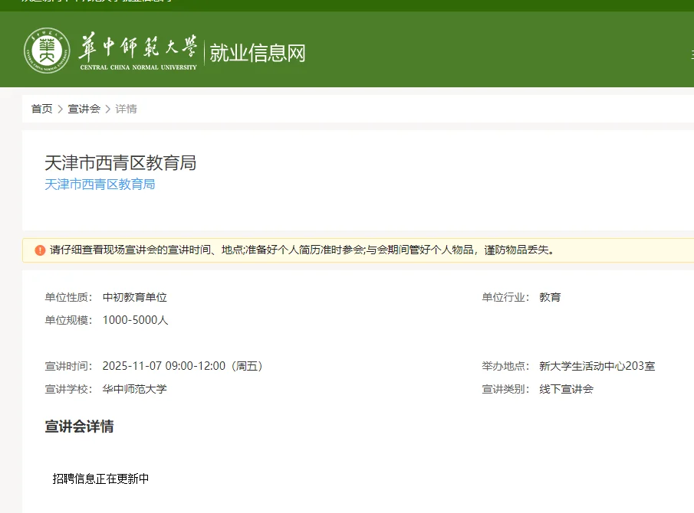Open the hamburger menu at top right

pyautogui.click(x=689, y=54)
